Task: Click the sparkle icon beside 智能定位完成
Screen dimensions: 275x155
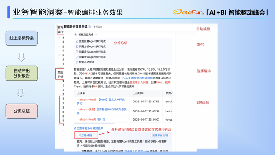Action: (76, 34)
